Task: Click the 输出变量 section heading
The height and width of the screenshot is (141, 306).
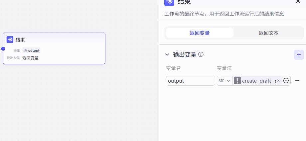Action: pos(185,54)
